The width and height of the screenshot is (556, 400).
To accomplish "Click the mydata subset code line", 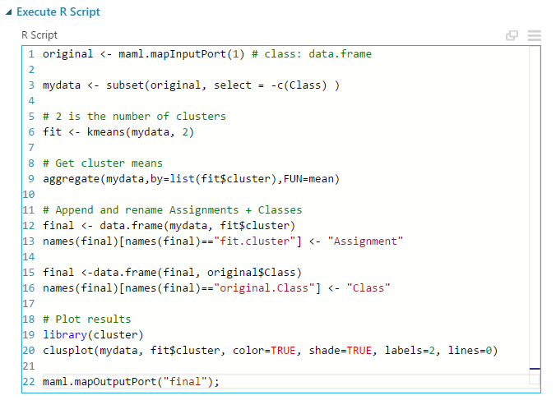I will coord(191,85).
